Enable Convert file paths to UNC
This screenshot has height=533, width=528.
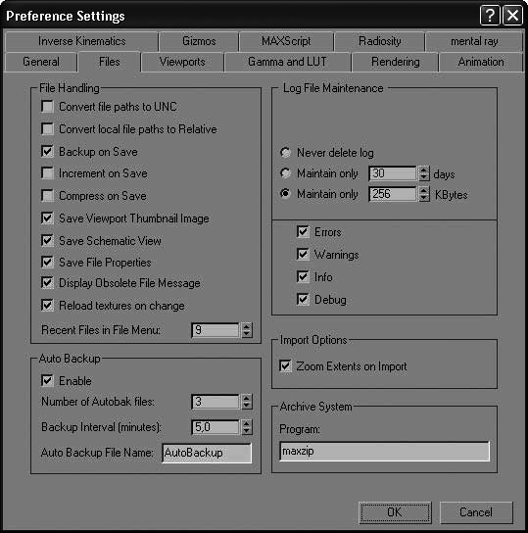(x=47, y=107)
